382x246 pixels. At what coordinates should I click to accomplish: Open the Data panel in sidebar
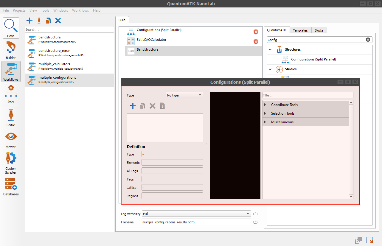11,28
